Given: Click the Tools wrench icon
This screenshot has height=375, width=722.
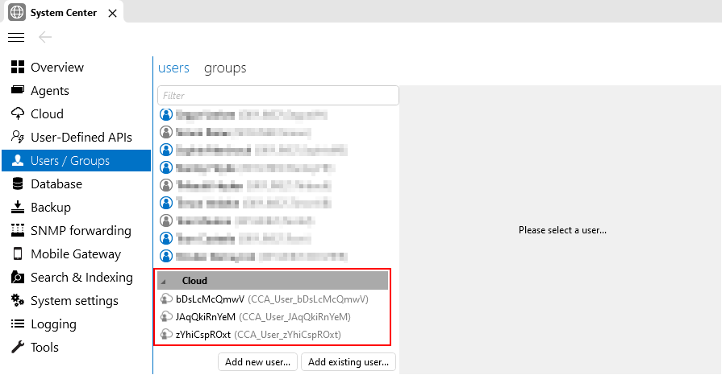Looking at the screenshot, I should (18, 347).
